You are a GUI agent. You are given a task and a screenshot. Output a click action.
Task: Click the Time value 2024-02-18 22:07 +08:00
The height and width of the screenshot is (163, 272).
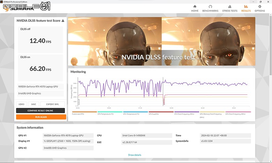225,135
